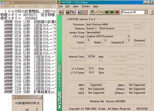
Task: Click the MMX 'Supported' status box
Action: 96,85
